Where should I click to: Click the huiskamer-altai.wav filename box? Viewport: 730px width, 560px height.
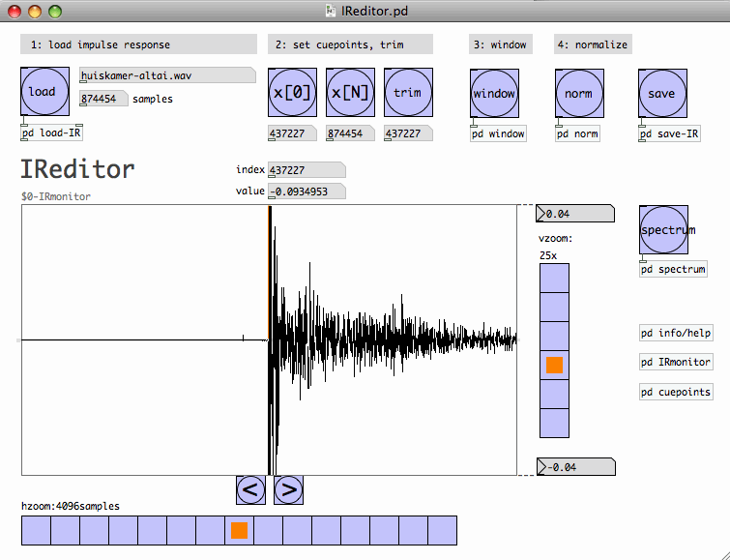coord(166,75)
